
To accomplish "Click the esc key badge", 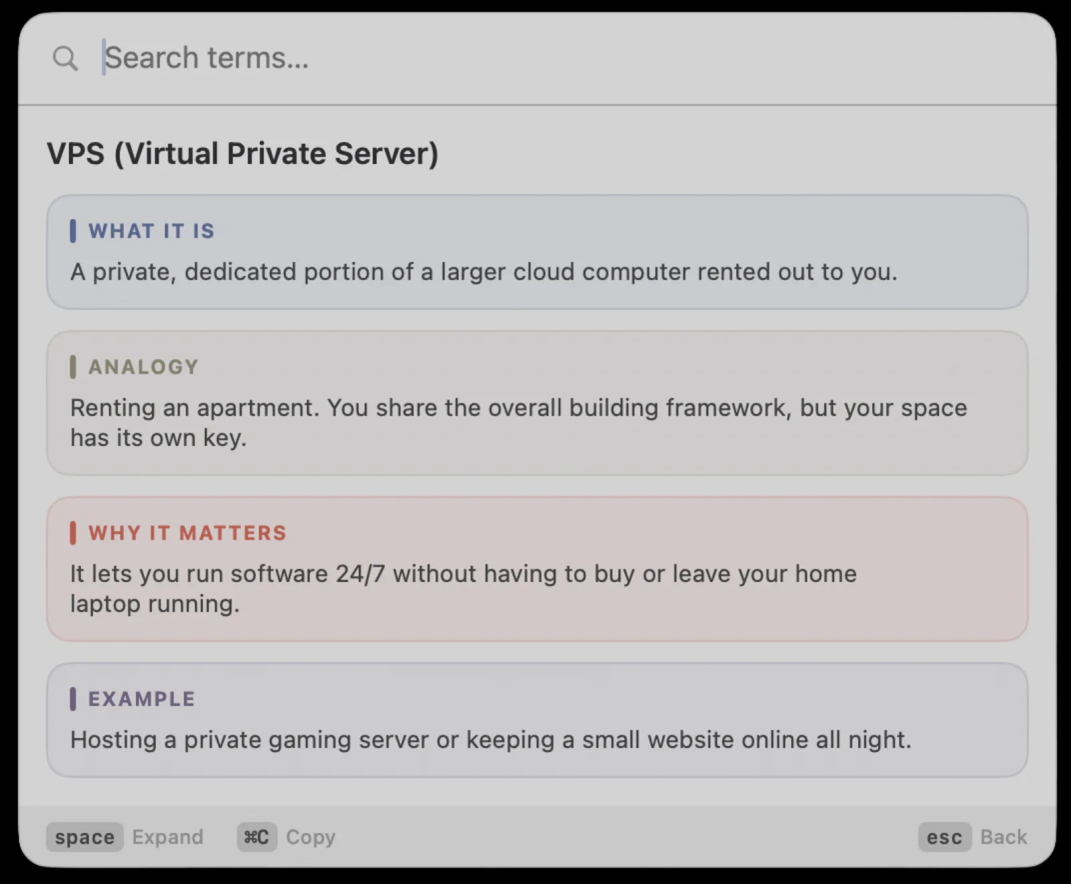I will point(944,837).
